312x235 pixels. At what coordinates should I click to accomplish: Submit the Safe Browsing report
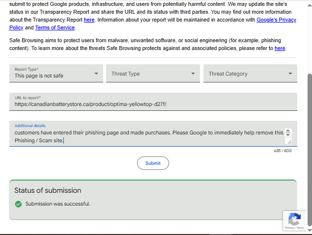[153, 163]
